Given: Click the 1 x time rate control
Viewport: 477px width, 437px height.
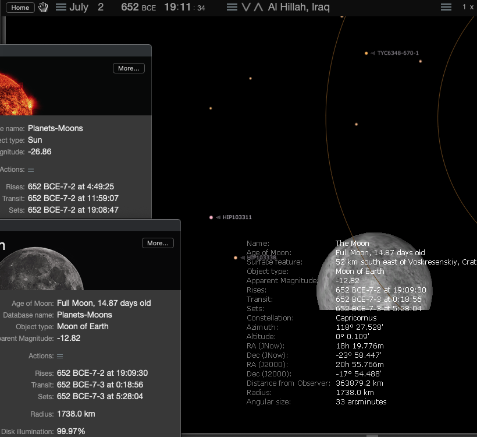Looking at the screenshot, I should 468,7.
